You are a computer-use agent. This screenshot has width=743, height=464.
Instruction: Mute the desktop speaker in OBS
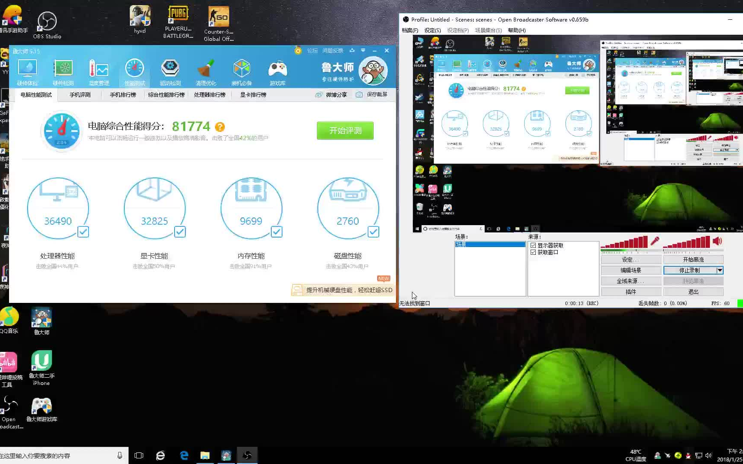717,241
